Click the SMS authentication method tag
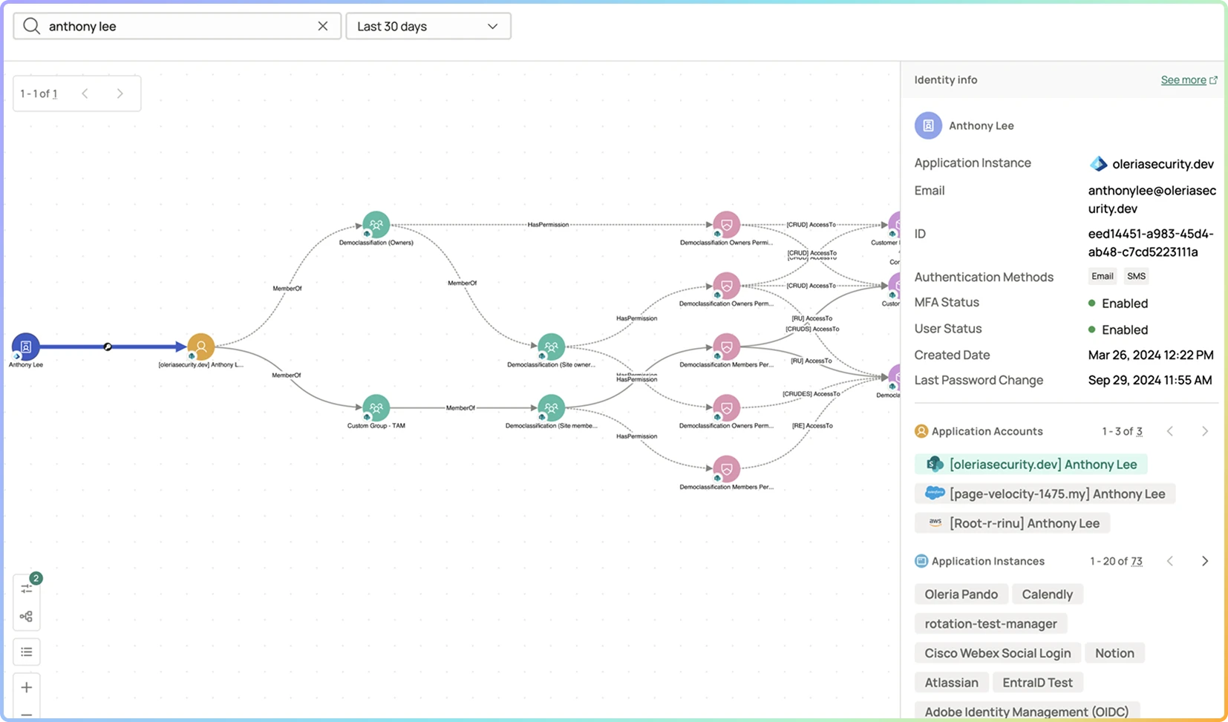The height and width of the screenshot is (722, 1228). pyautogui.click(x=1136, y=276)
